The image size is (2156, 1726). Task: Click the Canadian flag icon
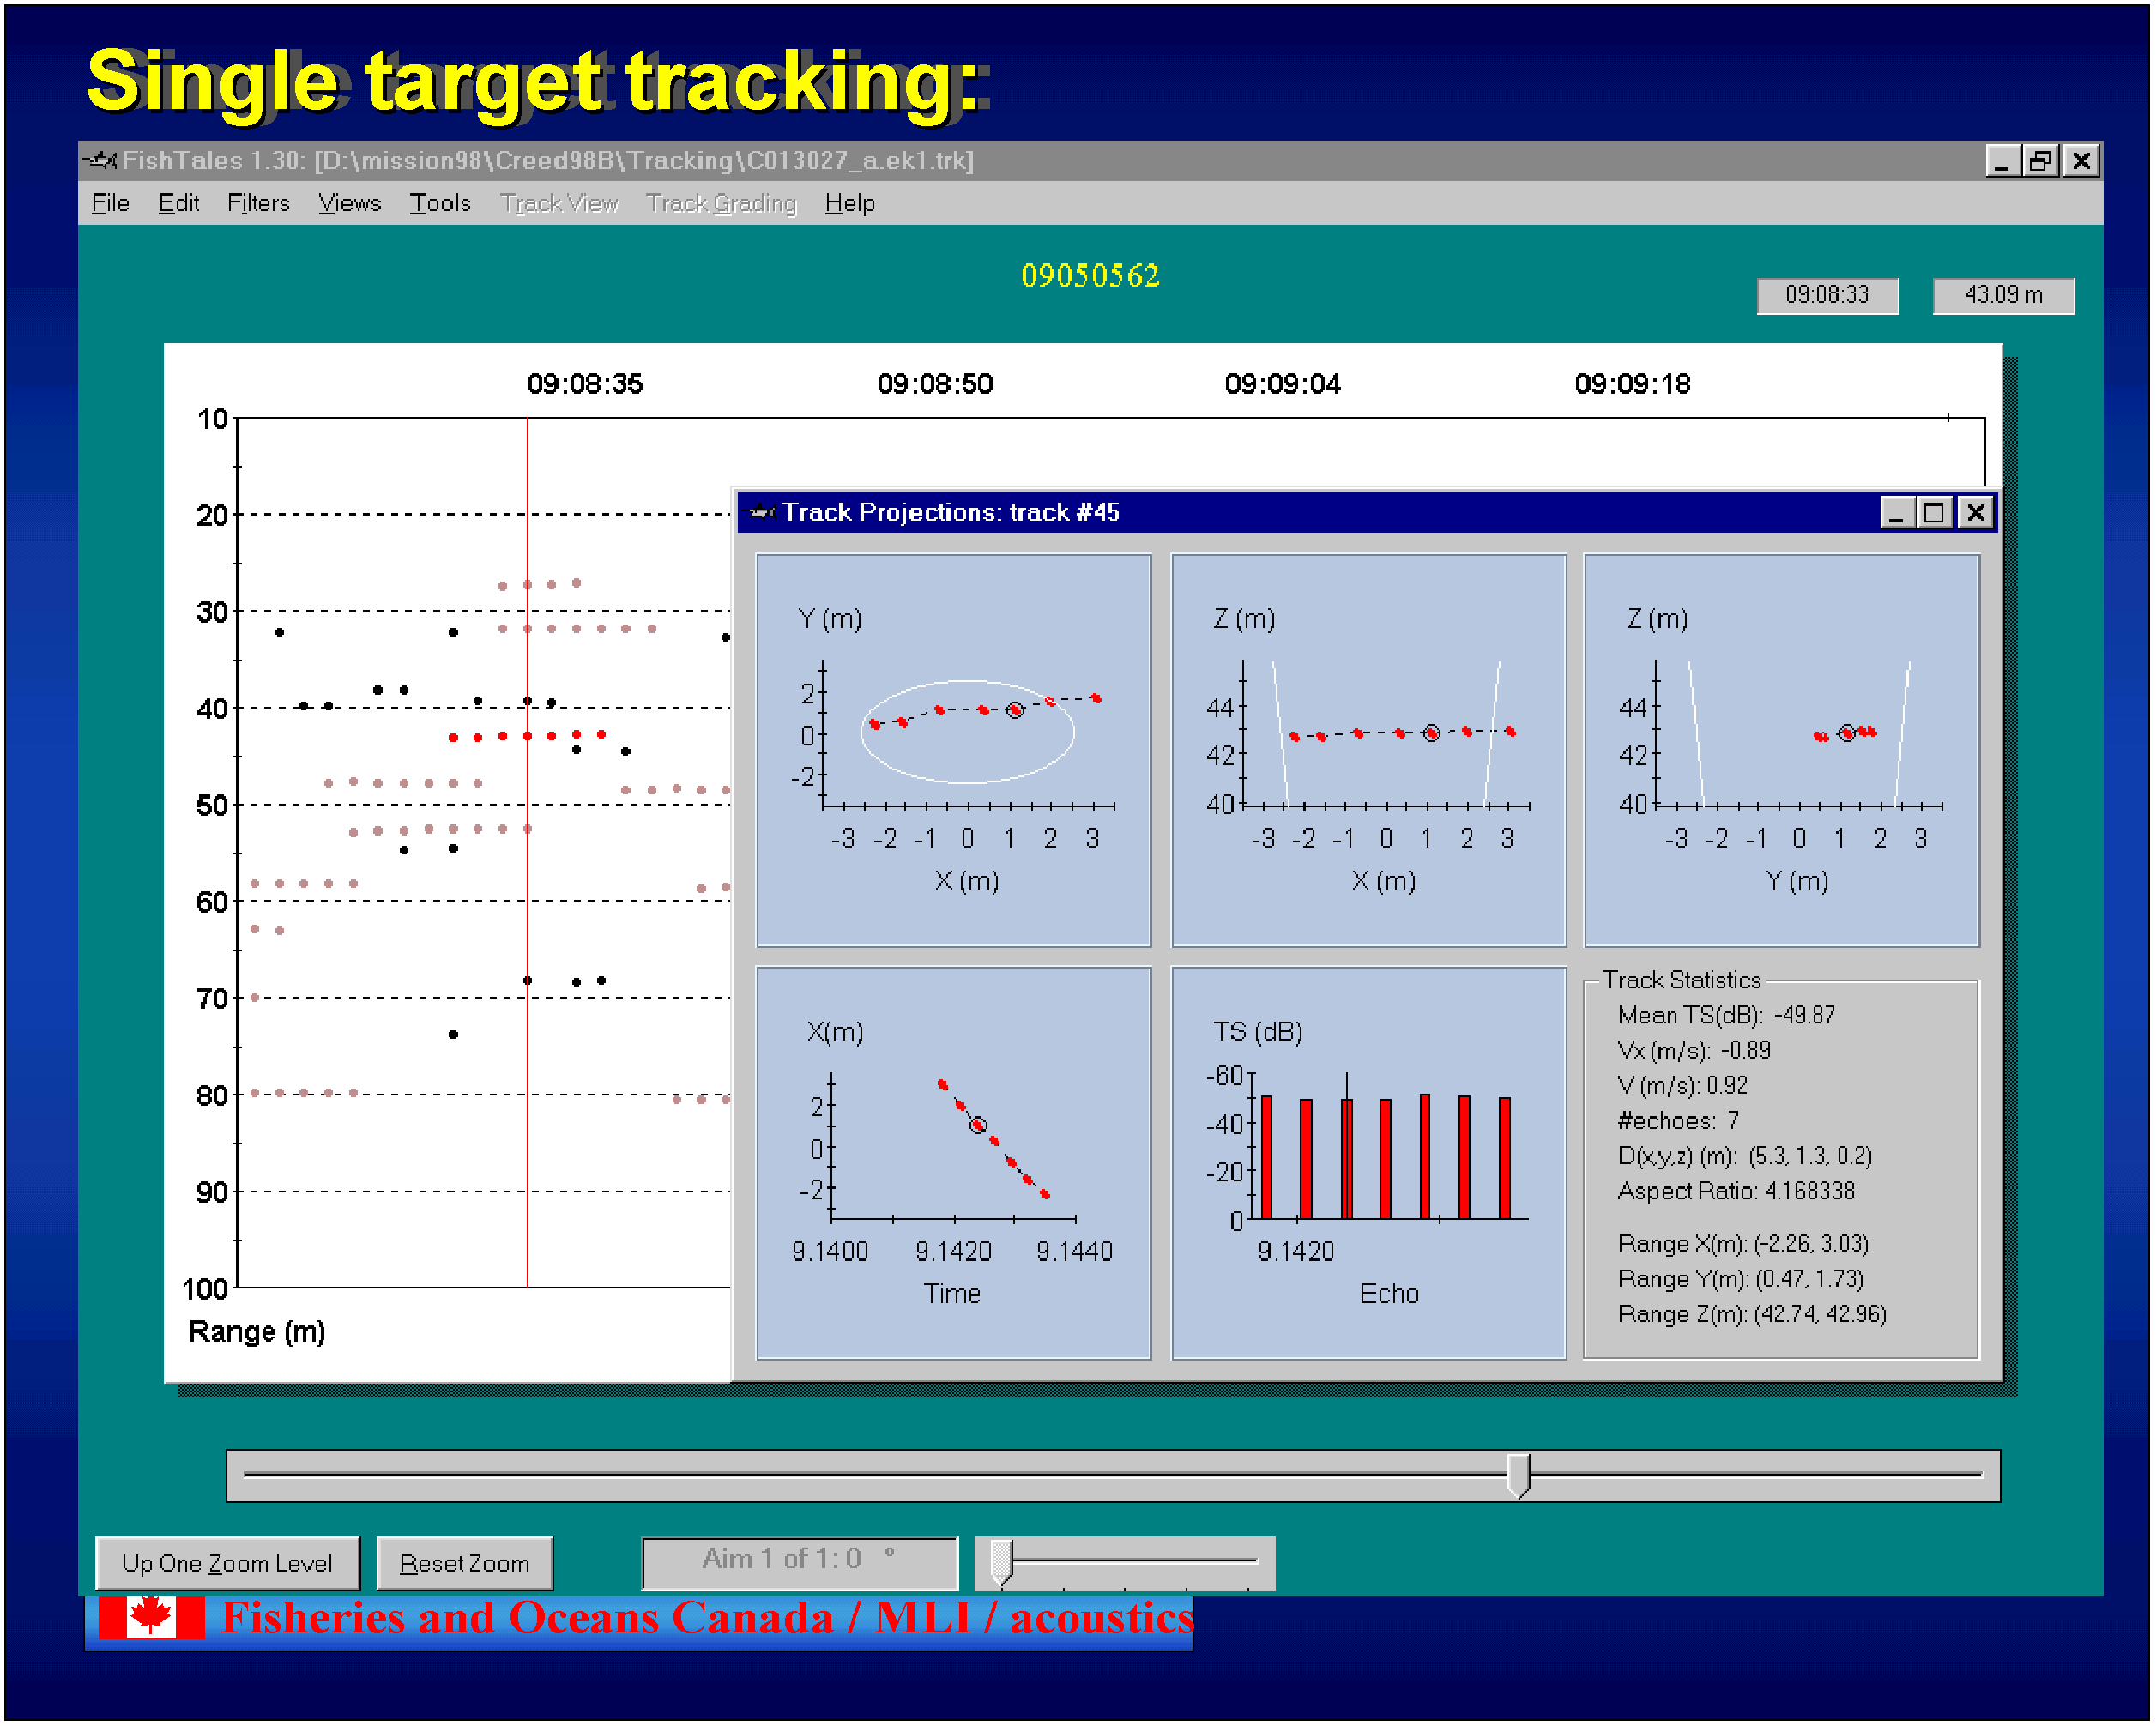tap(151, 1617)
